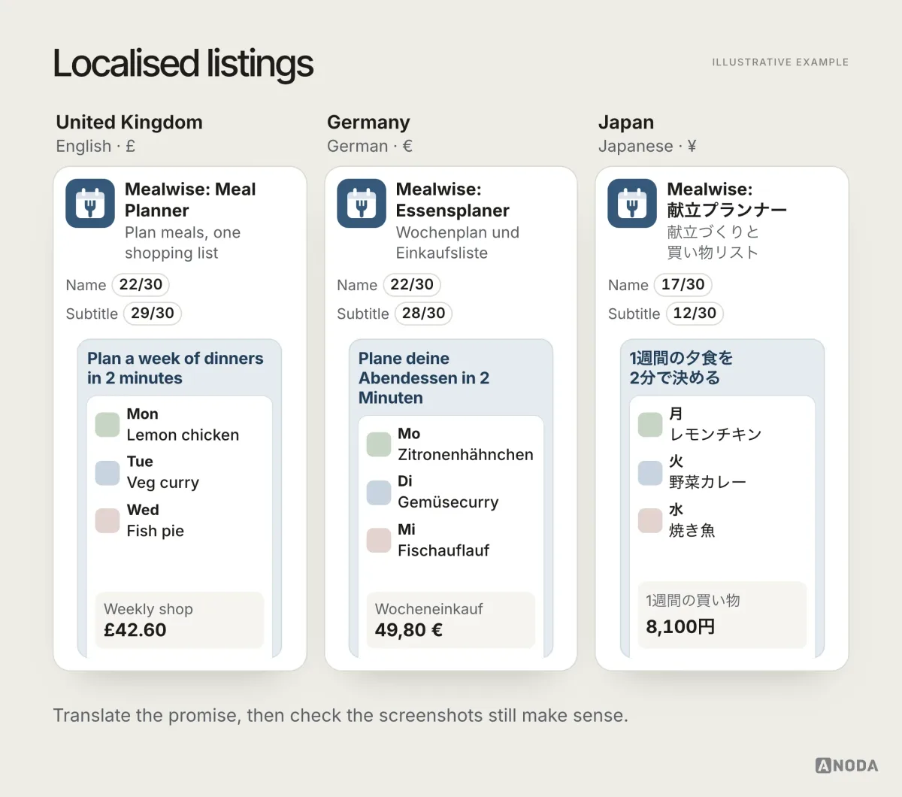The width and height of the screenshot is (902, 797).
Task: Click the Mealwise app icon in Germany card
Action: [x=362, y=203]
